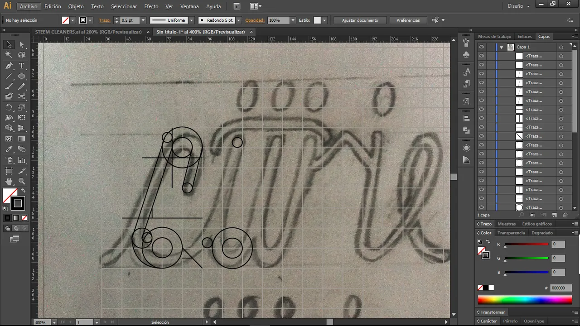Select the Symbol Sprayer tool

(x=9, y=160)
